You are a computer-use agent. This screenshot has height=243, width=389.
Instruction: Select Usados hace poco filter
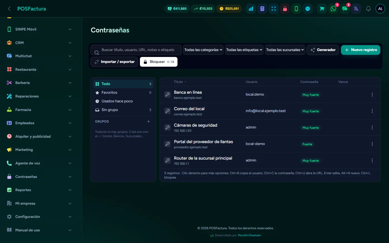pyautogui.click(x=123, y=101)
